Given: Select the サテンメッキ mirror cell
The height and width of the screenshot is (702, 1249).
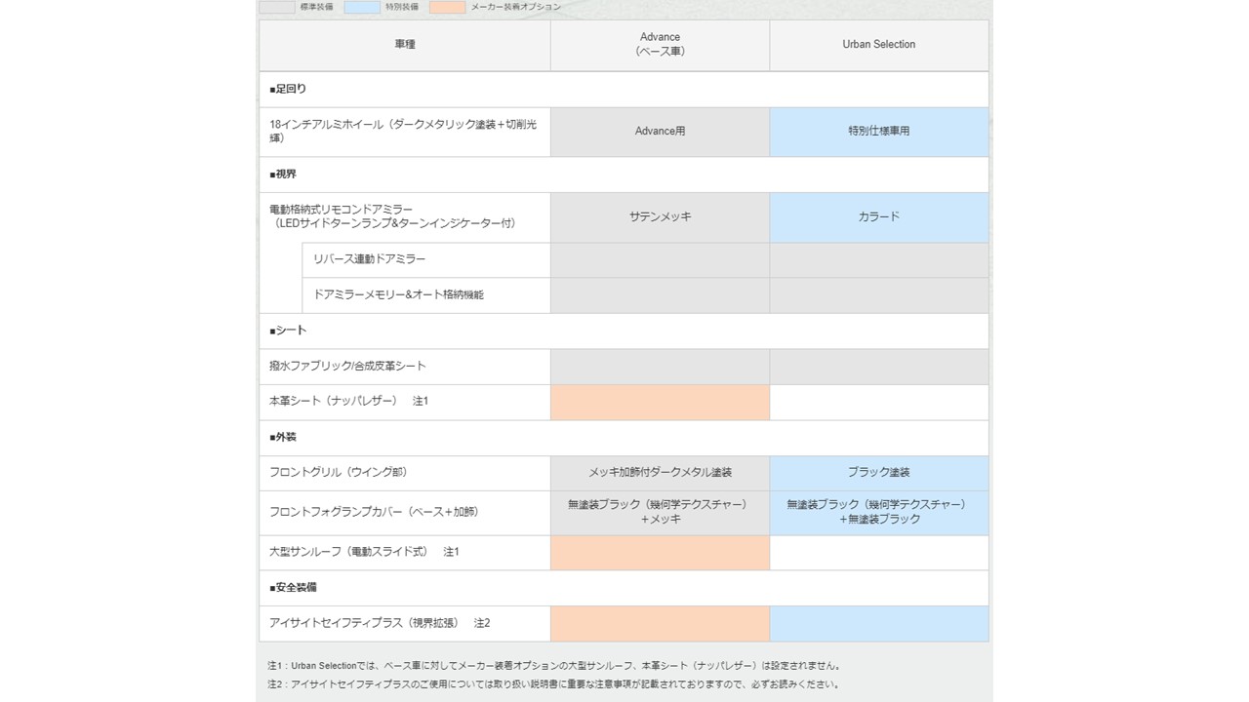Looking at the screenshot, I should click(660, 217).
